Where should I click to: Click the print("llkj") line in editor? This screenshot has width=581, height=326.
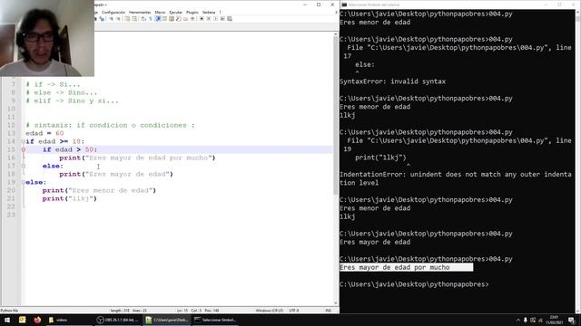tap(69, 198)
